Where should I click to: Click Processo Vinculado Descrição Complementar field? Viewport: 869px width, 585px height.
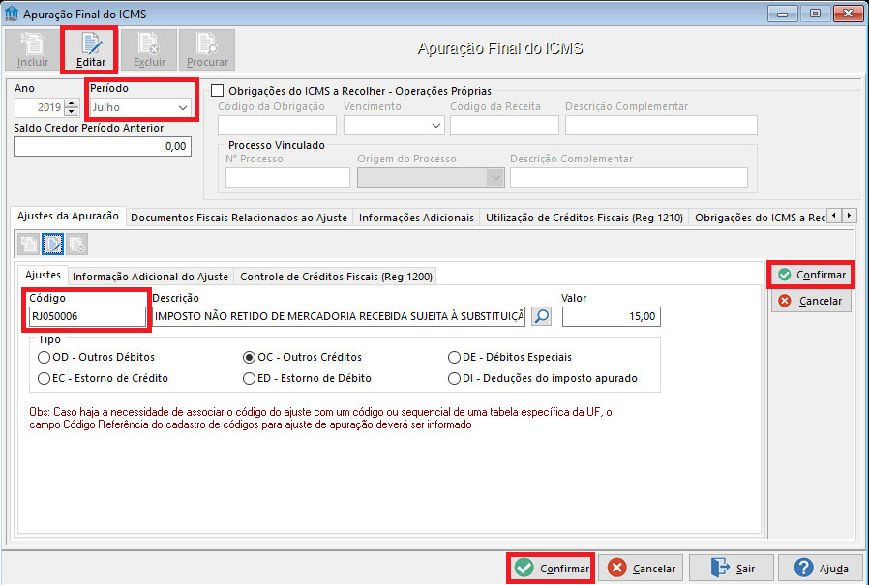[x=629, y=178]
